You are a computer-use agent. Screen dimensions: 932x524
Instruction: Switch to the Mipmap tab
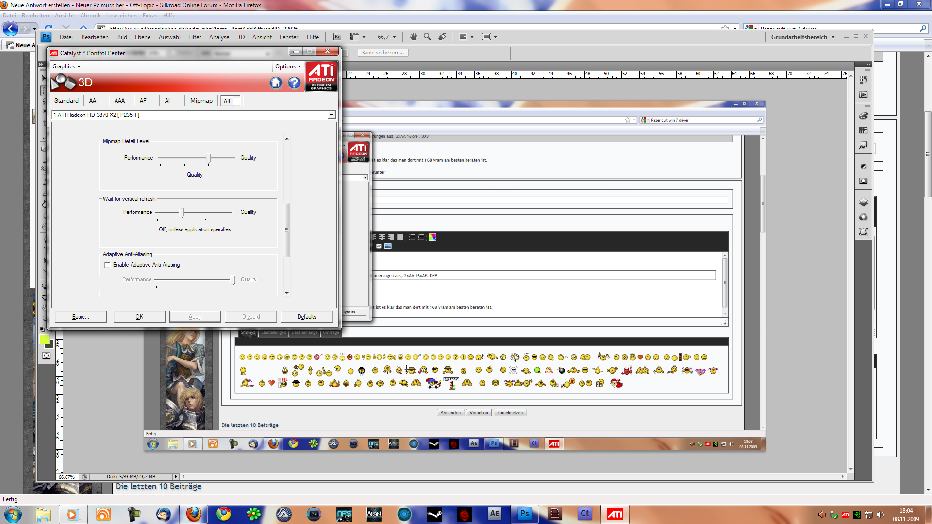point(201,101)
